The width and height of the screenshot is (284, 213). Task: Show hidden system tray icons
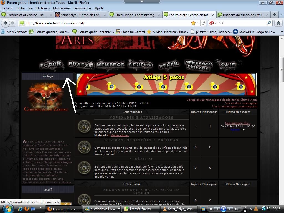coord(251,209)
